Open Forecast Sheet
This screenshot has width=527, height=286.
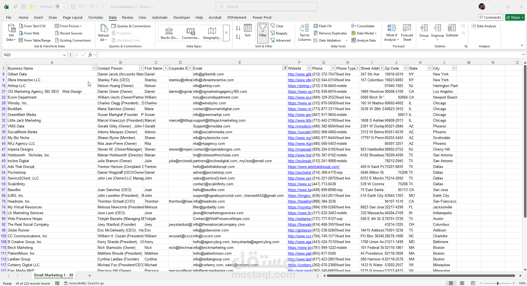[x=407, y=33]
